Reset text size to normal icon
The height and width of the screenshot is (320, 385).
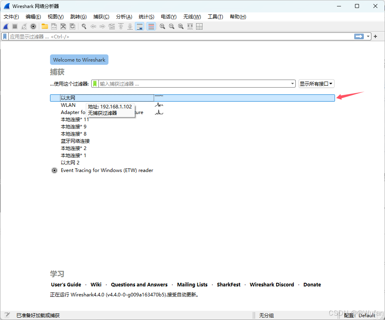tap(181, 26)
